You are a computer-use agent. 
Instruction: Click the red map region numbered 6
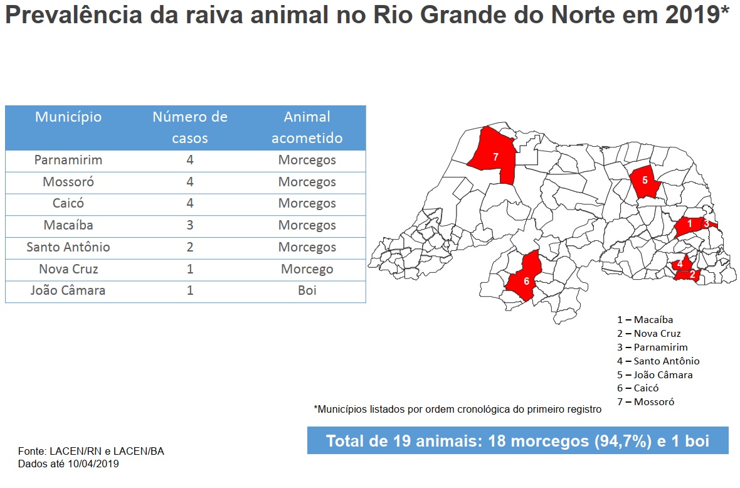(x=526, y=280)
